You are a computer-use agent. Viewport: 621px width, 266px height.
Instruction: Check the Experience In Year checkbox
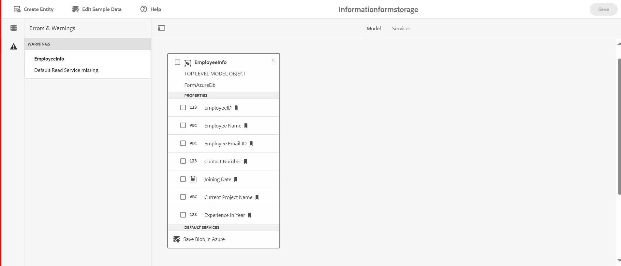(x=183, y=215)
